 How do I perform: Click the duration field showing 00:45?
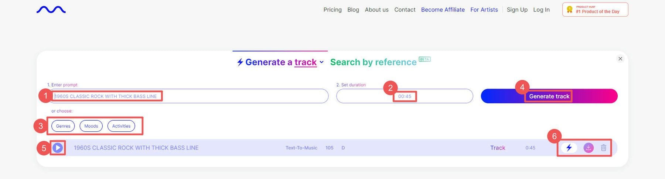(x=405, y=96)
